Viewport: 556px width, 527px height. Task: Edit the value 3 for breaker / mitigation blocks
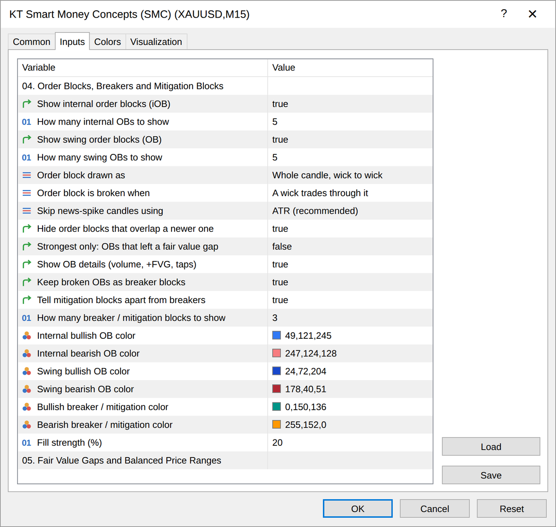(350, 318)
